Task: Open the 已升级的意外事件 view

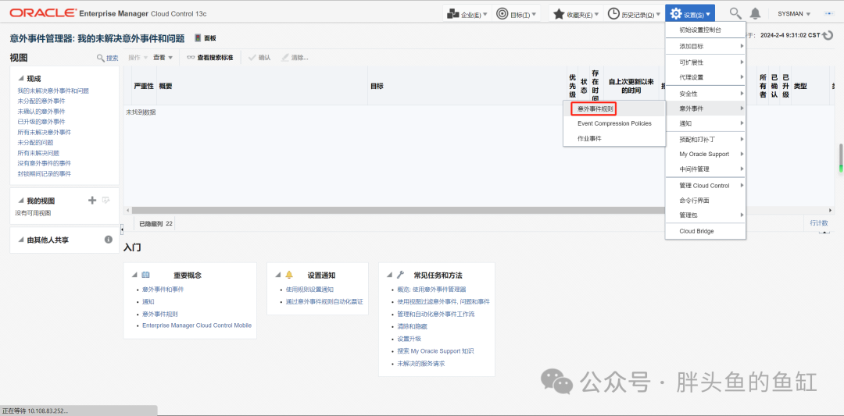Action: point(41,122)
